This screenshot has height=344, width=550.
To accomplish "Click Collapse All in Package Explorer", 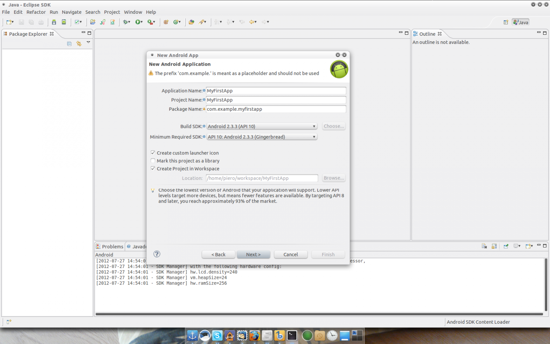I will tap(69, 44).
